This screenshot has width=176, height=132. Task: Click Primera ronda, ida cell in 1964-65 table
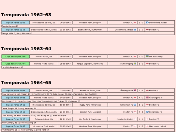tap(44, 91)
